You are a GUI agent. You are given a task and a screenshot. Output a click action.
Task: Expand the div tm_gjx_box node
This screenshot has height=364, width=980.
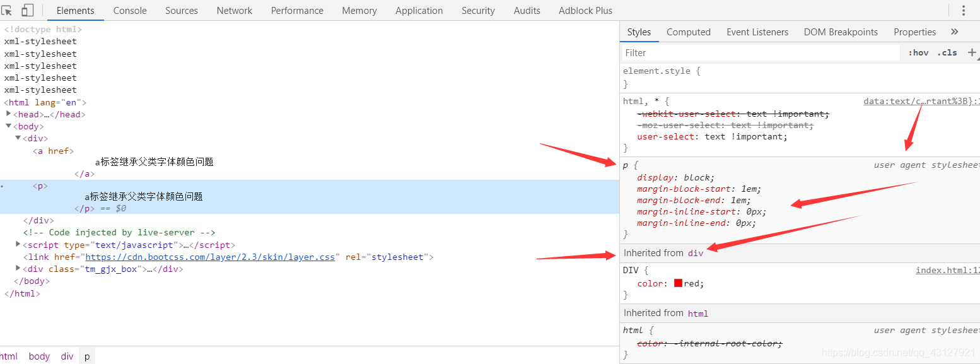tap(18, 269)
